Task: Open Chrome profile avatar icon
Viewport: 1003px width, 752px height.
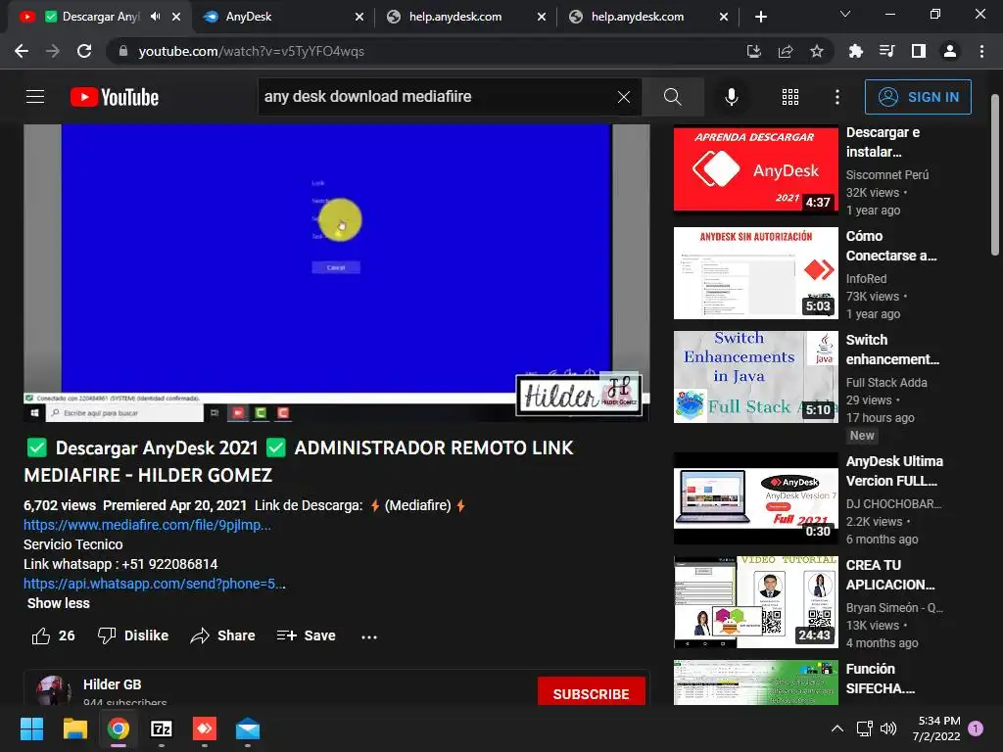Action: 950,51
